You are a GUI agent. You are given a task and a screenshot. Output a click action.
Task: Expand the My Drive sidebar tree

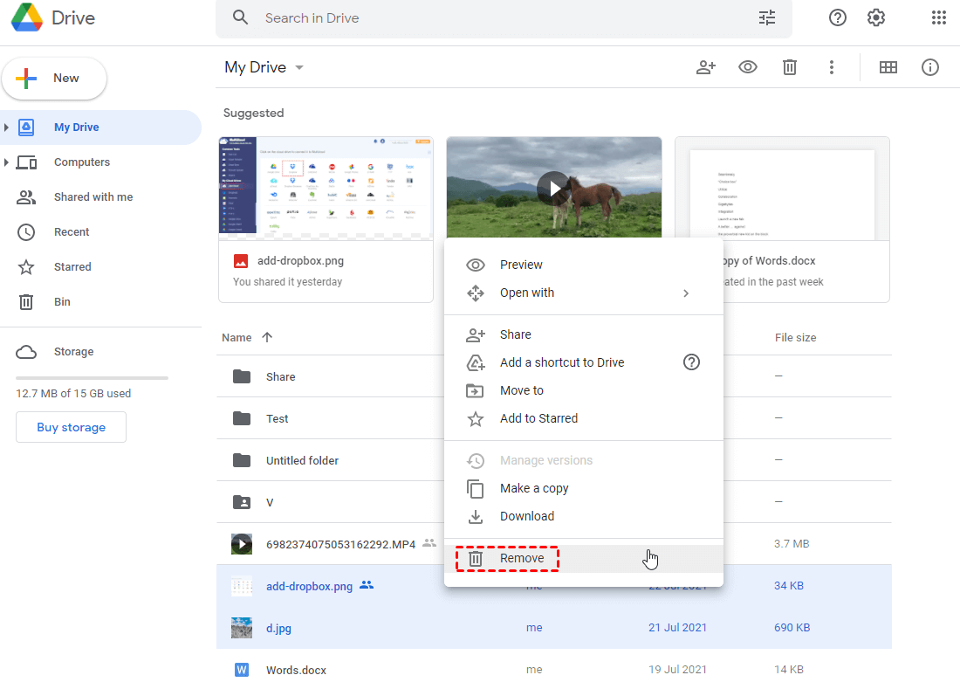9,127
